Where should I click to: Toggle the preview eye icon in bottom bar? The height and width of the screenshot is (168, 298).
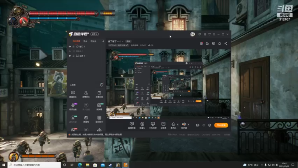[x=204, y=125]
